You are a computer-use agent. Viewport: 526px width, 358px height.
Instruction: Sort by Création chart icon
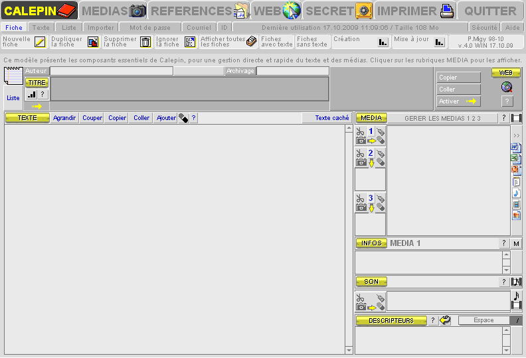pos(383,42)
